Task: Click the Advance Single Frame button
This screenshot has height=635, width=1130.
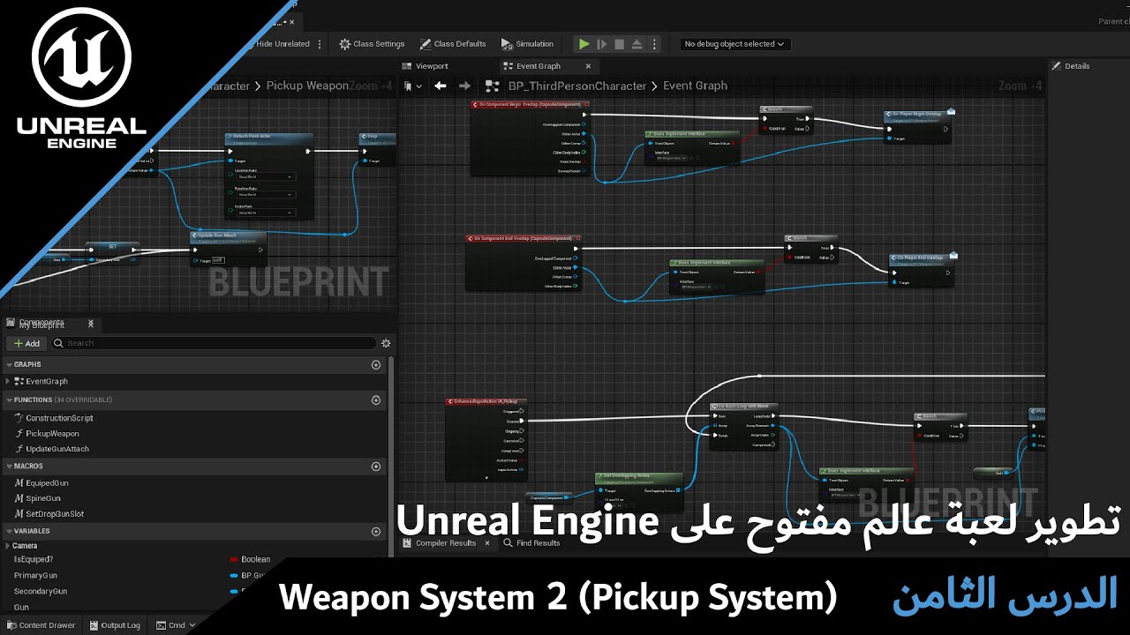Action: pos(602,44)
